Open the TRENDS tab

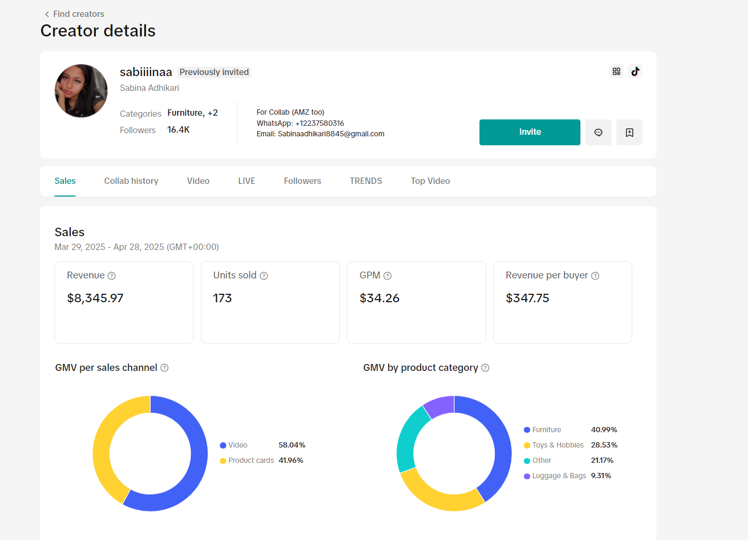point(366,181)
